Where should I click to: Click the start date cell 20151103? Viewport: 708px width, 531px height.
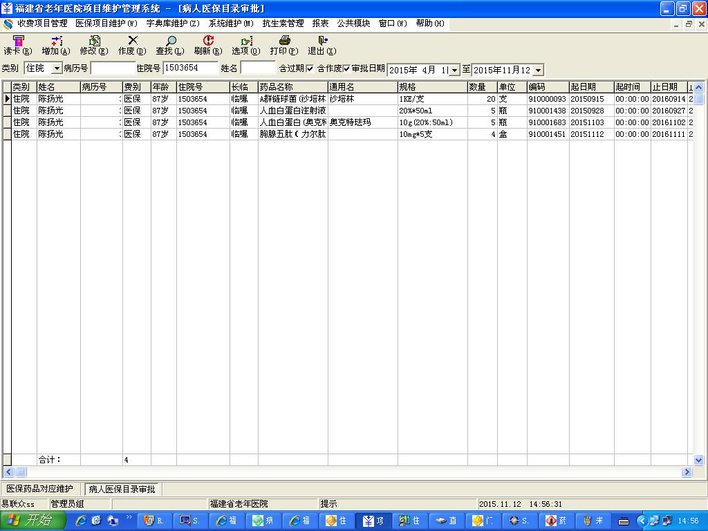(592, 122)
